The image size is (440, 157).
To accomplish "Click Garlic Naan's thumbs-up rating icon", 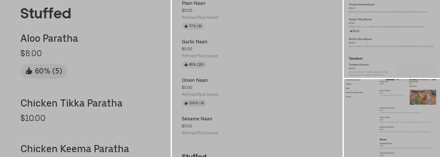I will (186, 65).
